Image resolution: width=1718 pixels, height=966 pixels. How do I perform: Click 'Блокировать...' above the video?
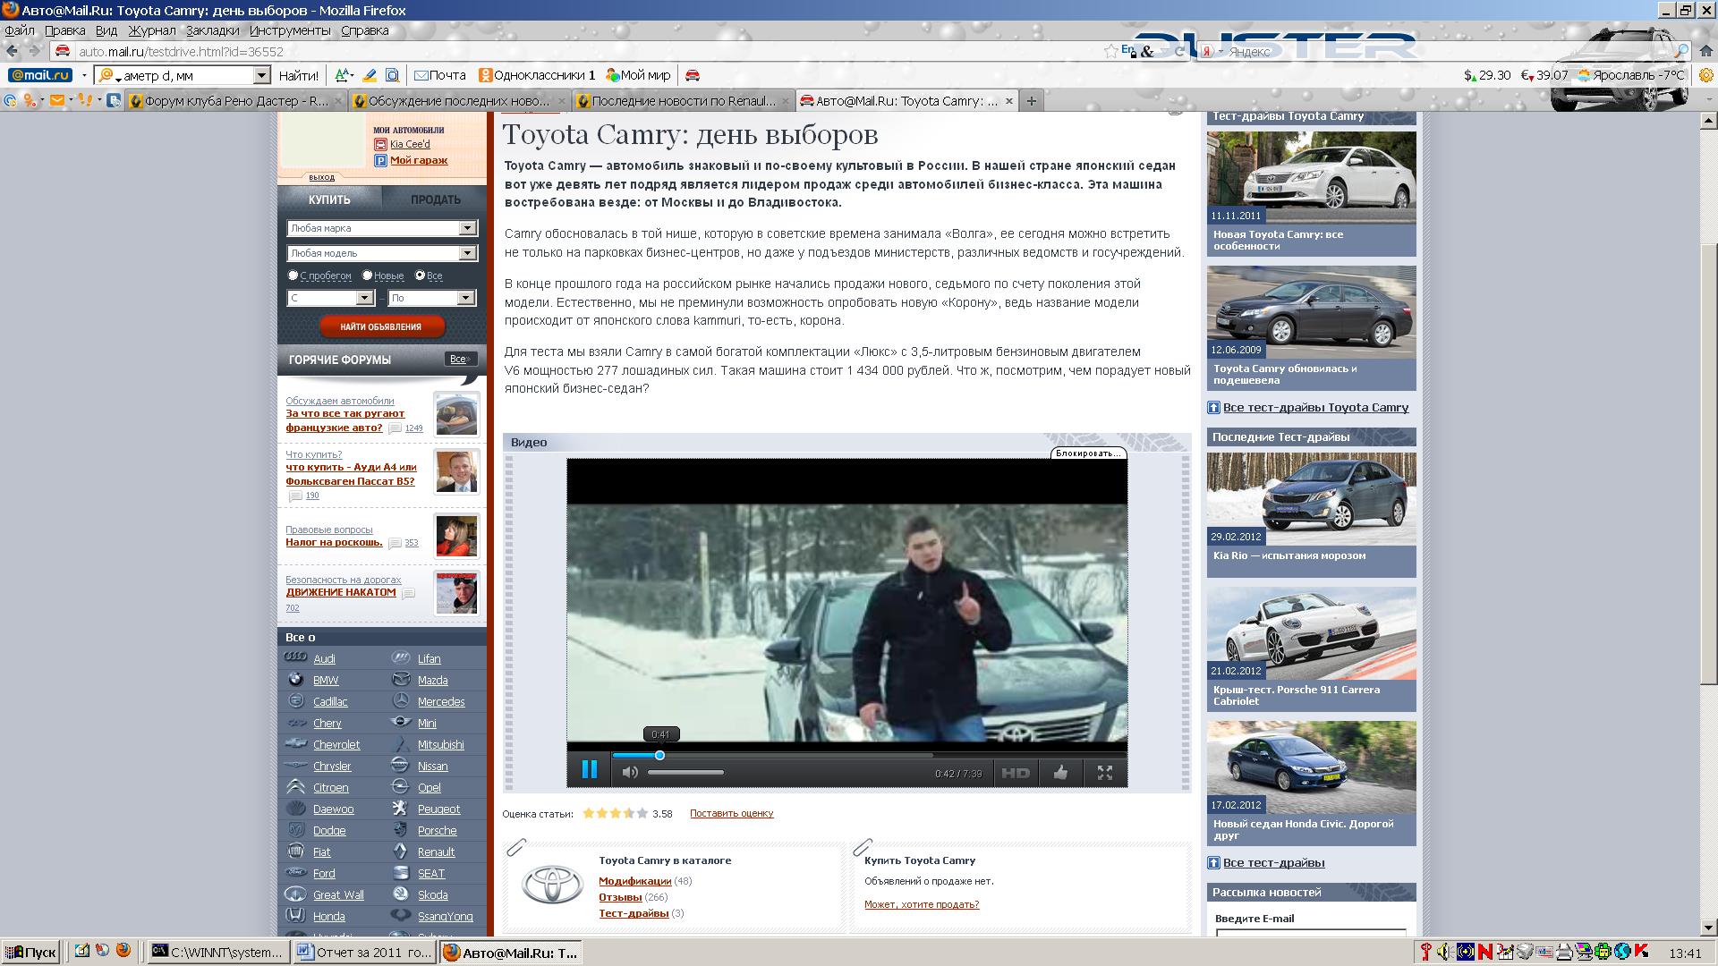click(x=1088, y=453)
